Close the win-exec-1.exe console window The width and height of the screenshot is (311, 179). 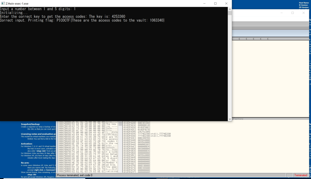coord(226,4)
